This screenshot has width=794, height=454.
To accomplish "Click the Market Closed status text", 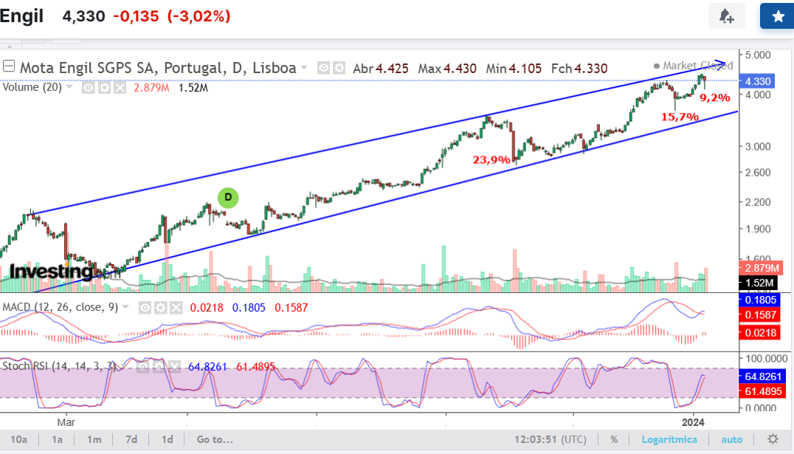I will tap(697, 66).
